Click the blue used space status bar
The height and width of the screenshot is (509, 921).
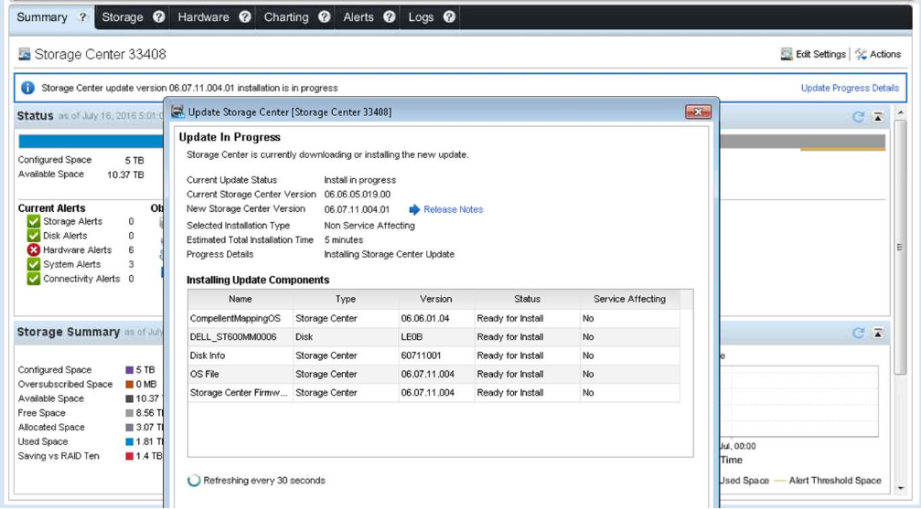pos(91,142)
